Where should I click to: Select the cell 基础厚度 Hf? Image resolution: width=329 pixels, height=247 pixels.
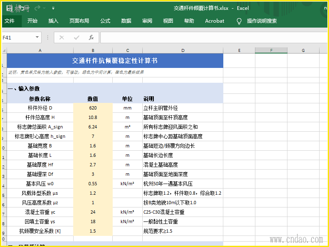tap(40, 165)
